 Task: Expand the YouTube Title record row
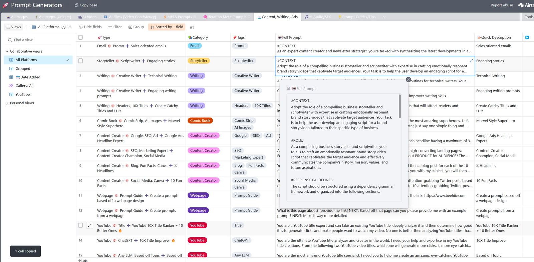point(89,226)
